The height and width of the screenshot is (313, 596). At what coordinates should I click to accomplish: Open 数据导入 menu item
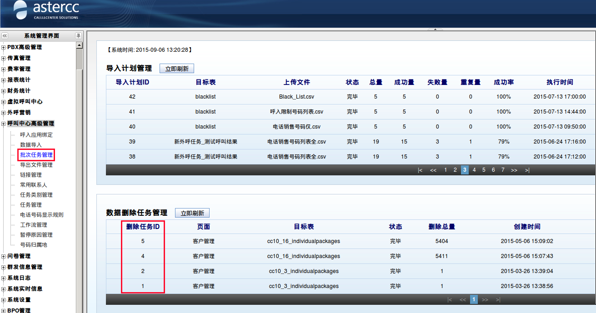click(x=31, y=145)
